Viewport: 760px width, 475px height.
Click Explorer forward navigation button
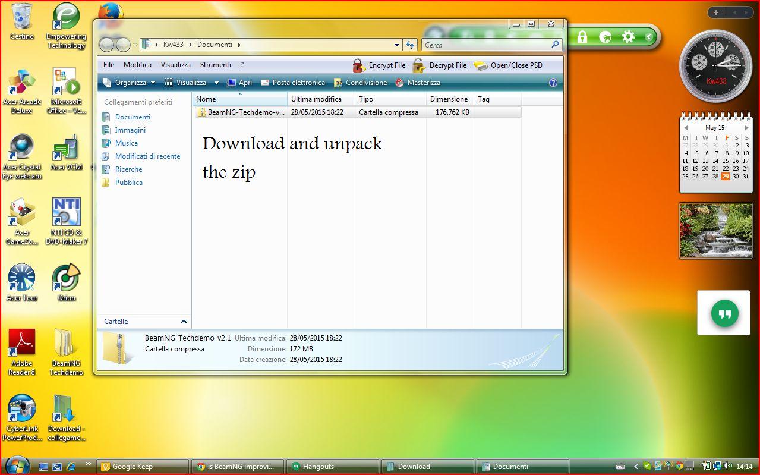(x=122, y=44)
